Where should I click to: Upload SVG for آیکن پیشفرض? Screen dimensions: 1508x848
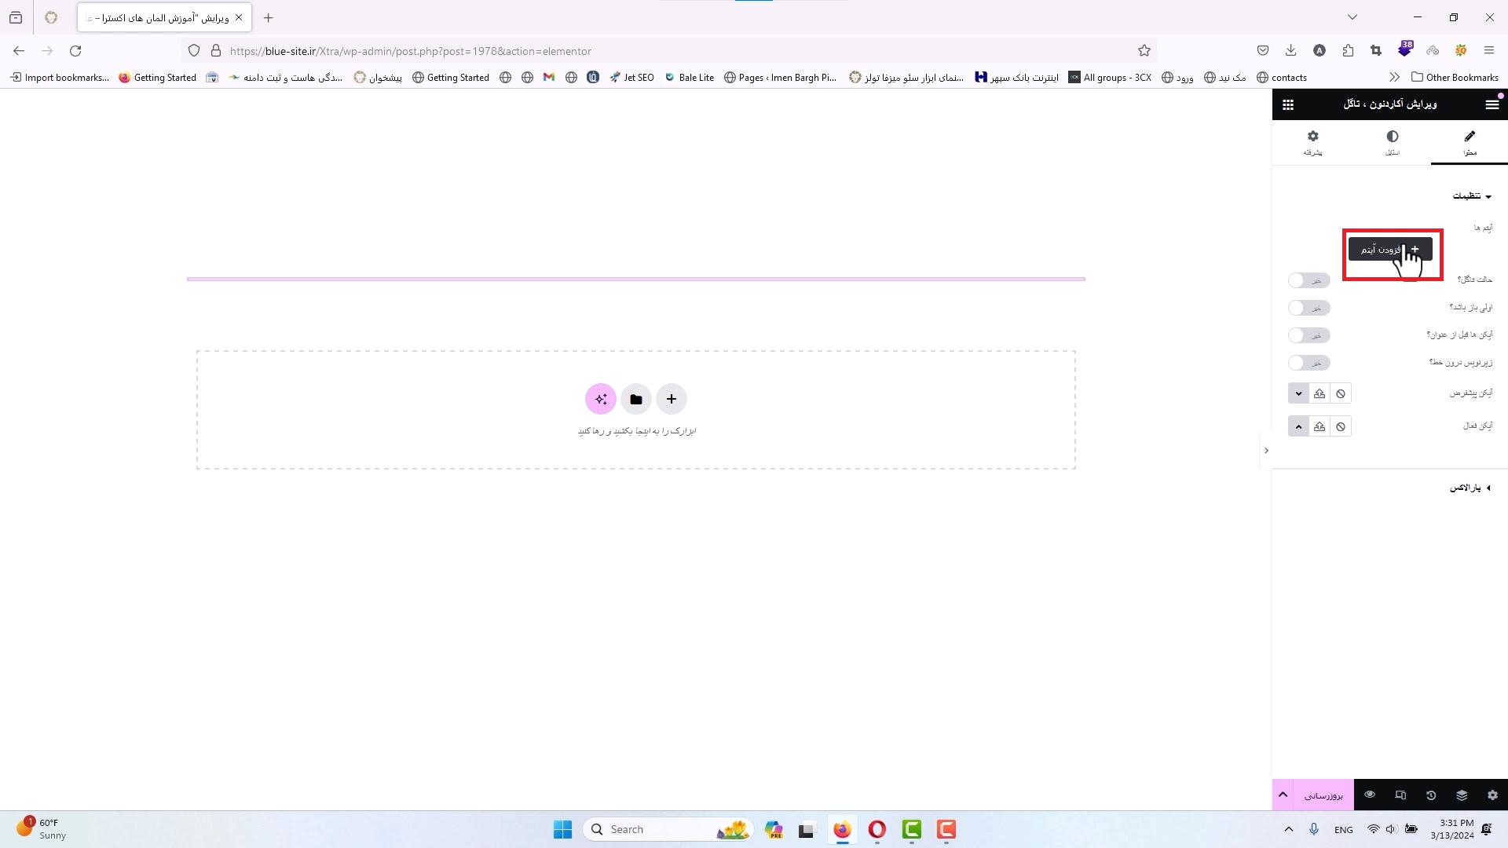click(x=1319, y=393)
